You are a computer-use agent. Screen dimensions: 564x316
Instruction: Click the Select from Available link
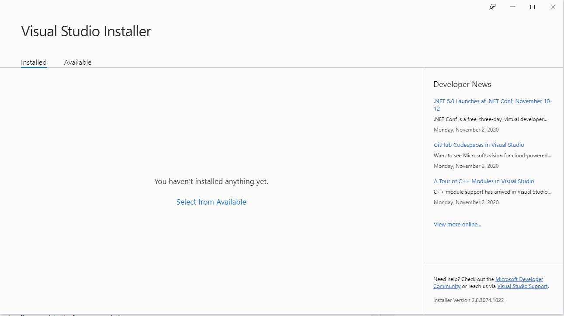click(211, 202)
